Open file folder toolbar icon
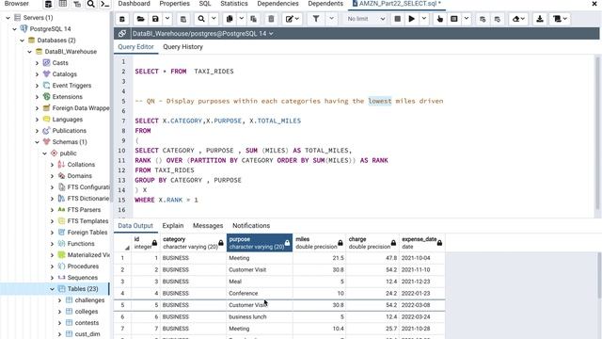Image resolution: width=602 pixels, height=339 pixels. [140, 19]
